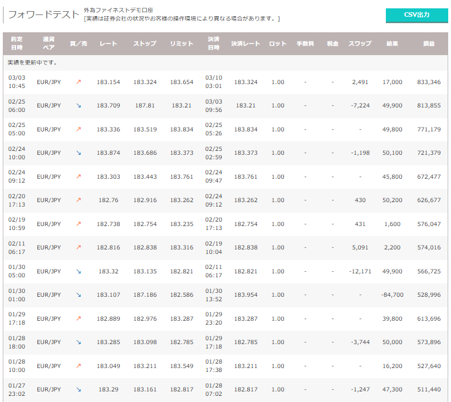Click the buy arrow on the 02/20 17:13 trade
451x402 pixels.
click(x=79, y=200)
